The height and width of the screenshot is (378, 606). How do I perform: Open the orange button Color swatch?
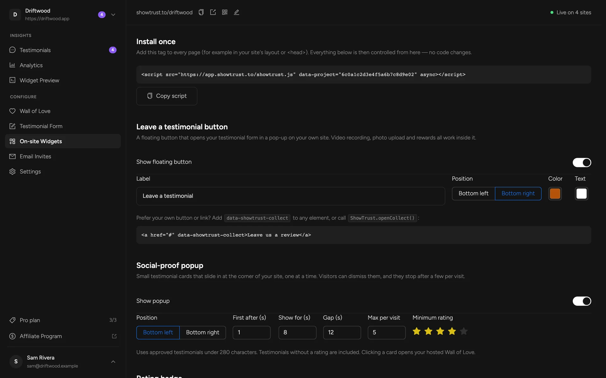point(555,193)
